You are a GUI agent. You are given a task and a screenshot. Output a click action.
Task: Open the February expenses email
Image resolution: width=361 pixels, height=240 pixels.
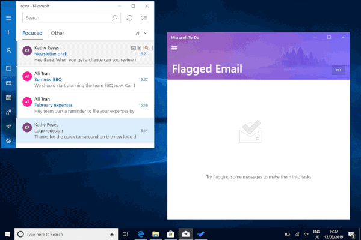(85, 105)
